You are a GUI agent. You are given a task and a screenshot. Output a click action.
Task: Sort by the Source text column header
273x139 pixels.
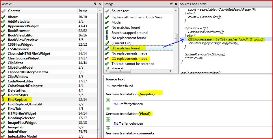[x=142, y=11]
